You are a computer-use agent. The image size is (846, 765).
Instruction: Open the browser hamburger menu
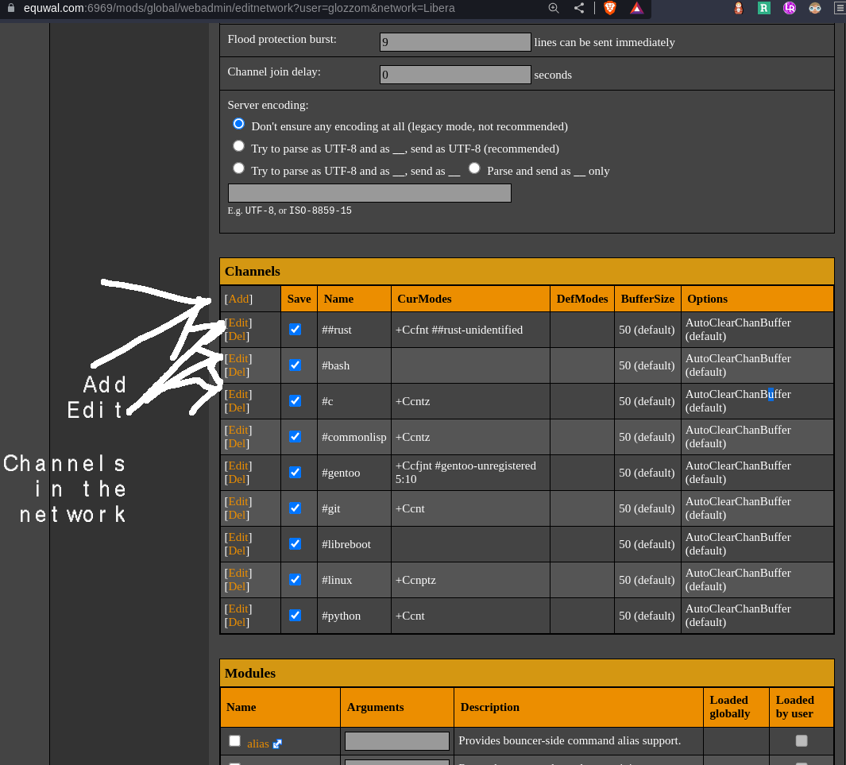(x=840, y=8)
